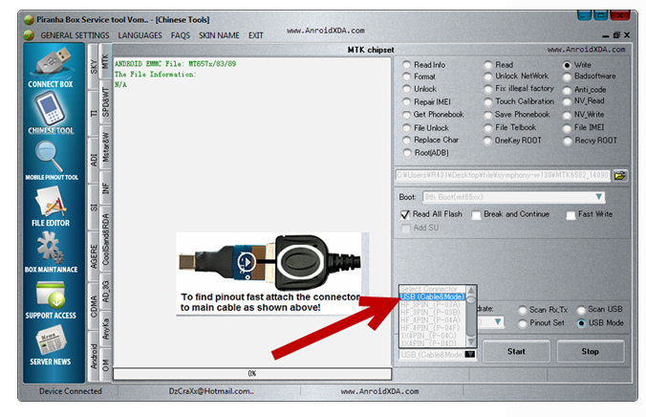
Task: Click the connector list scrollbar down arrow
Action: (471, 341)
